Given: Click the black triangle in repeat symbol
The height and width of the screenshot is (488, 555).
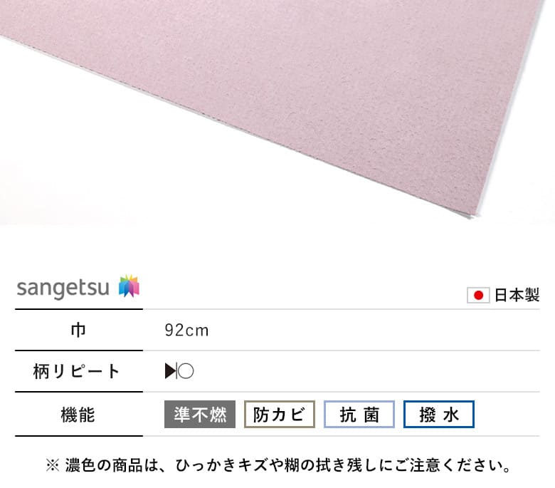Looking at the screenshot, I should click(170, 371).
